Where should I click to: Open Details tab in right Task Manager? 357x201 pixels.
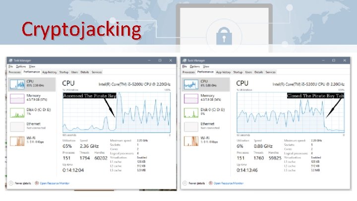tap(258, 72)
